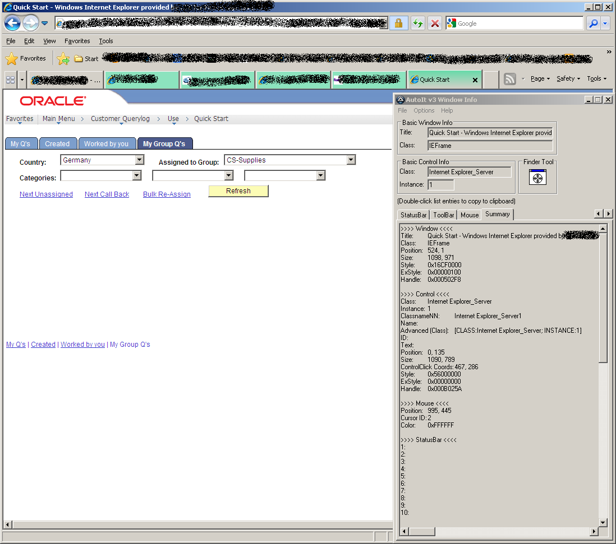The height and width of the screenshot is (544, 616).
Task: Click the IE Back navigation button
Action: pos(12,23)
